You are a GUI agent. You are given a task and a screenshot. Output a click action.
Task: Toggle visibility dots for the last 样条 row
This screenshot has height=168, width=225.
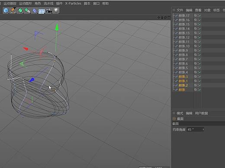tap(198, 90)
